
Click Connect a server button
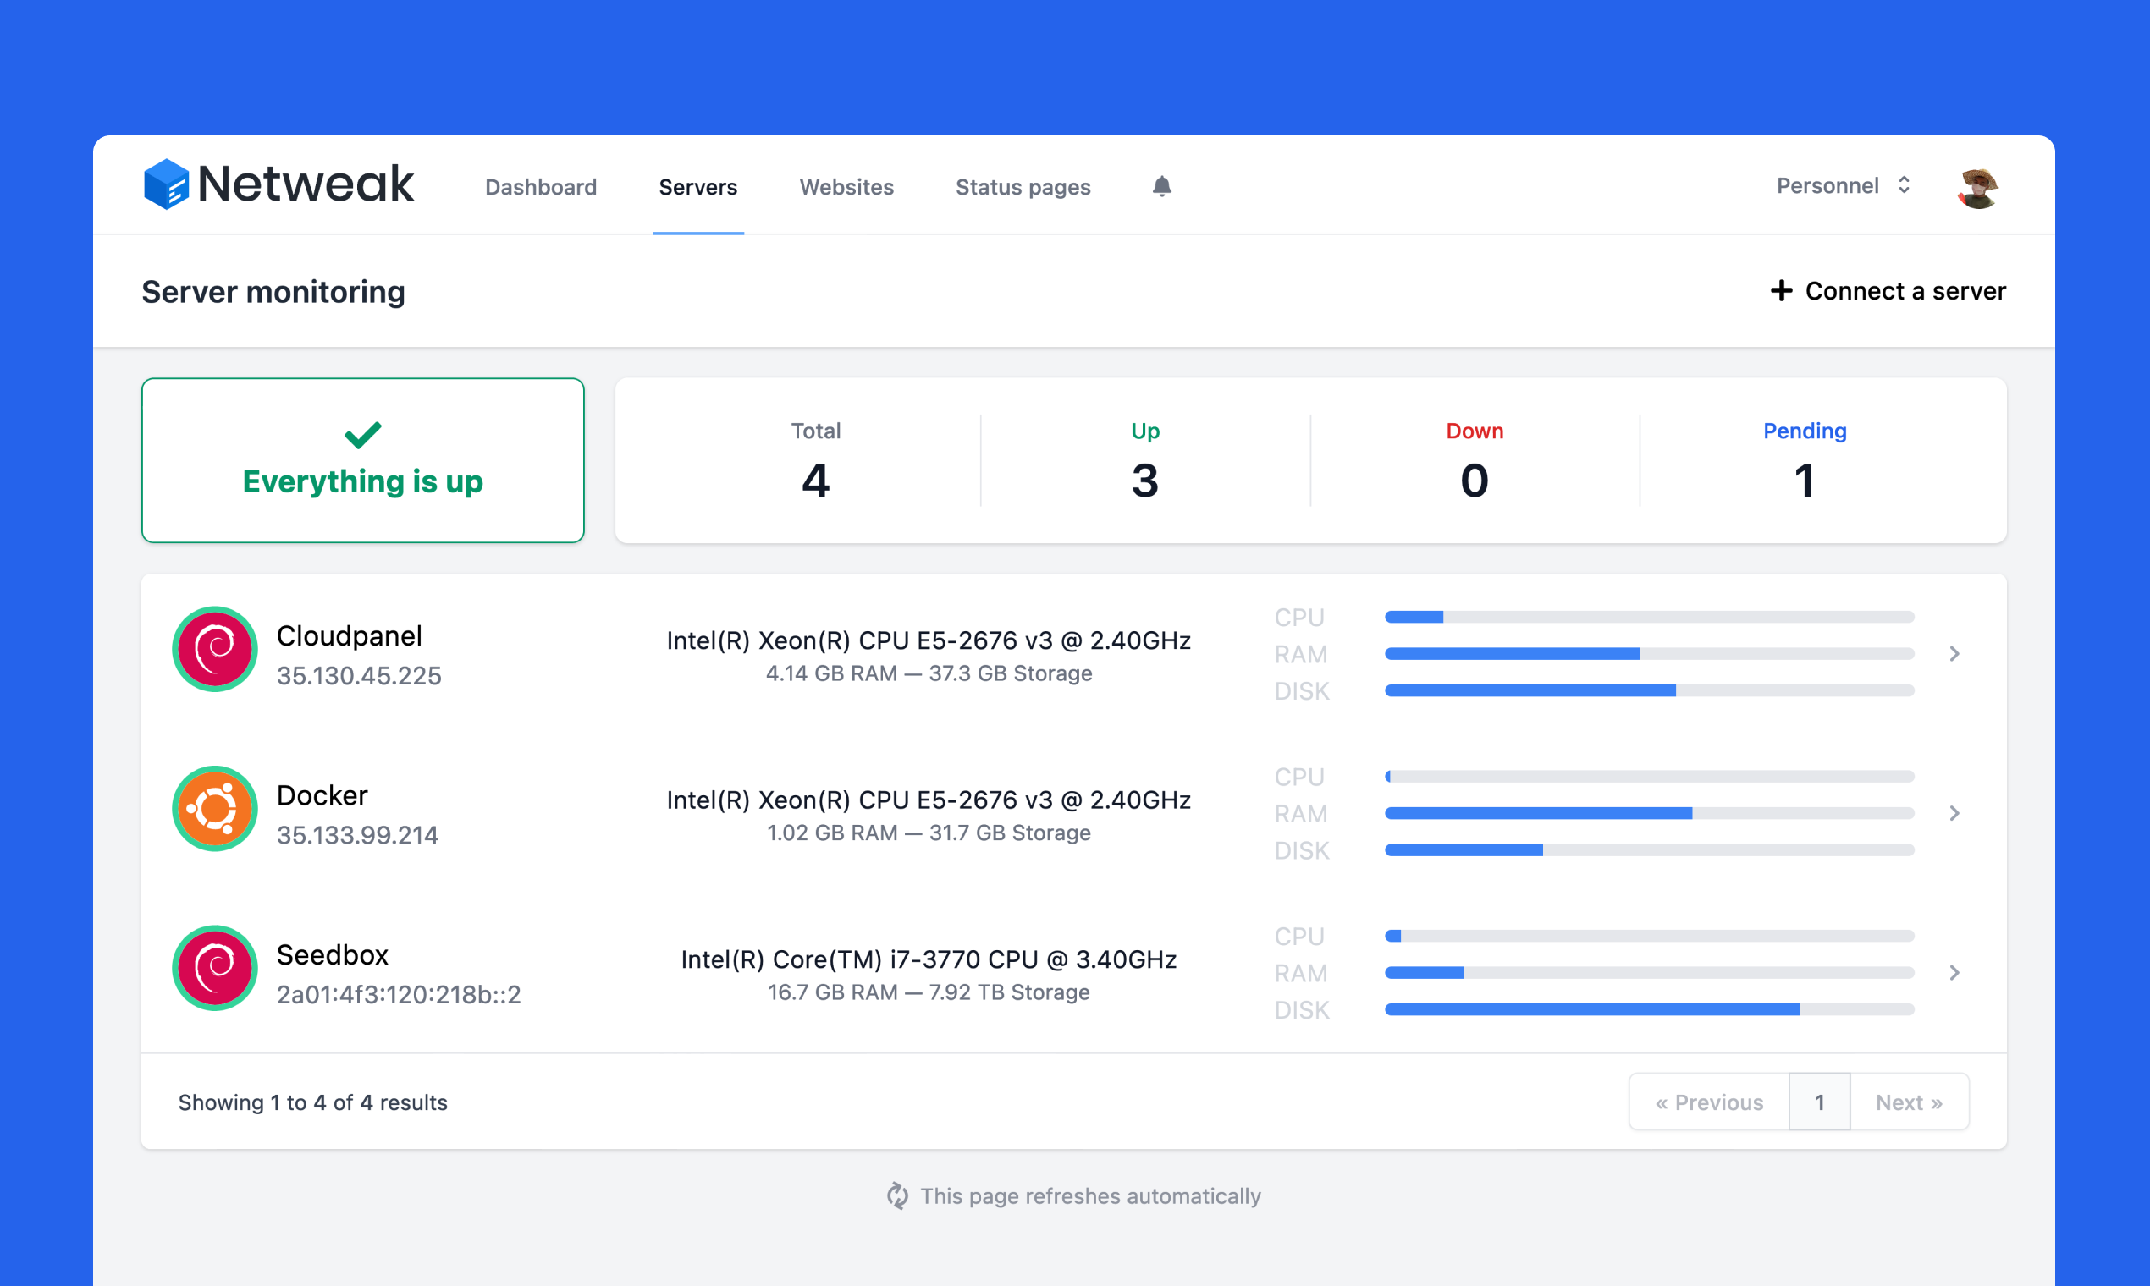pyautogui.click(x=1888, y=291)
